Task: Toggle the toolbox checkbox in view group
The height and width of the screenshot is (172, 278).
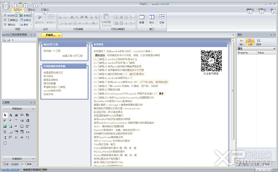Action: (5, 20)
